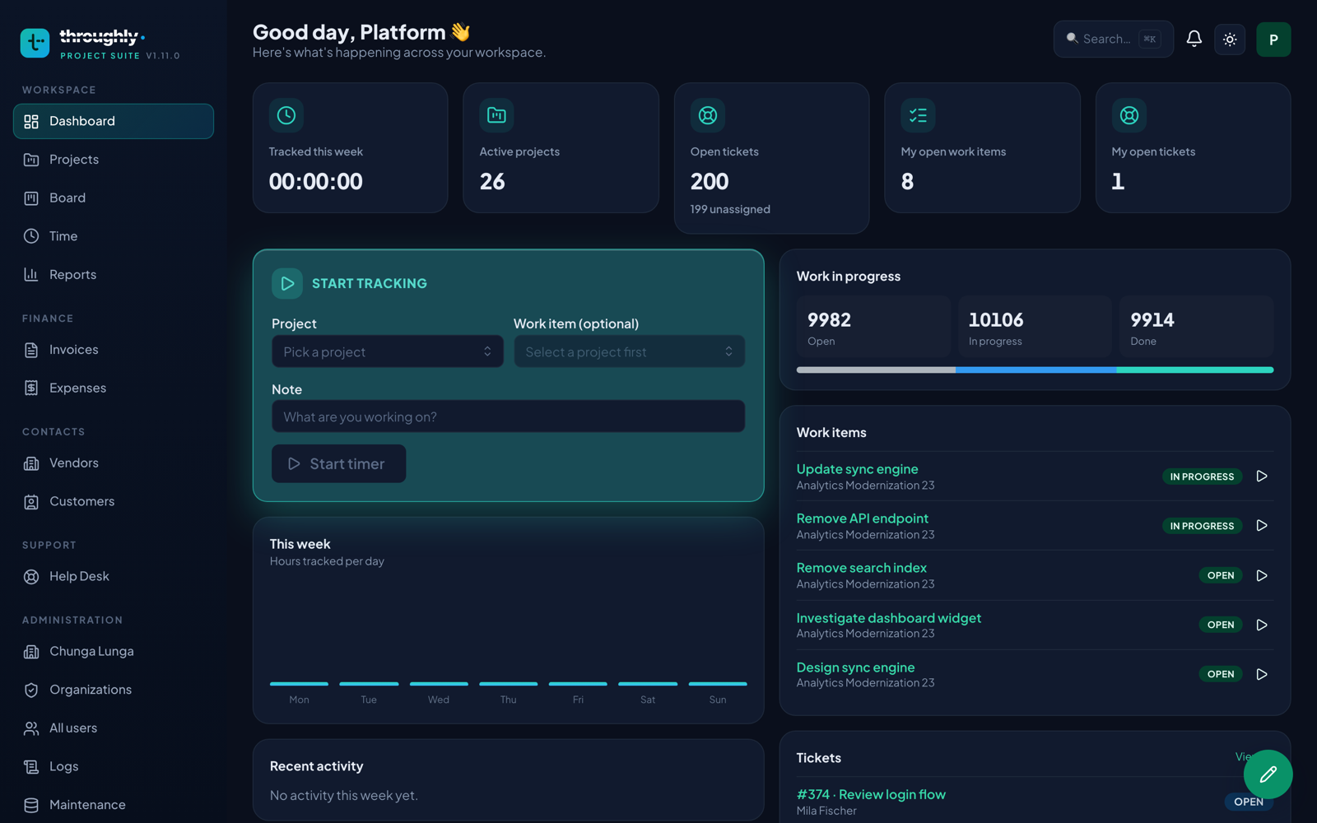
Task: Click the Tracked this week 00:00:00 value
Action: tap(315, 181)
